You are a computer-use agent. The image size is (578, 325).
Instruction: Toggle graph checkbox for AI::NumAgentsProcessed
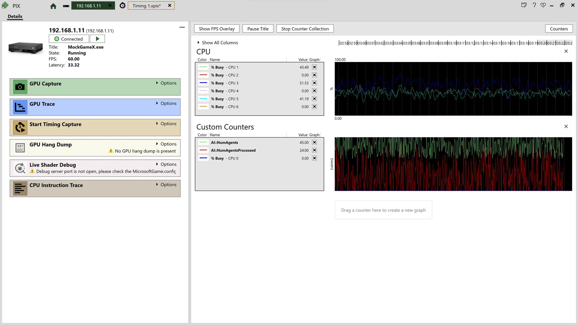click(314, 150)
